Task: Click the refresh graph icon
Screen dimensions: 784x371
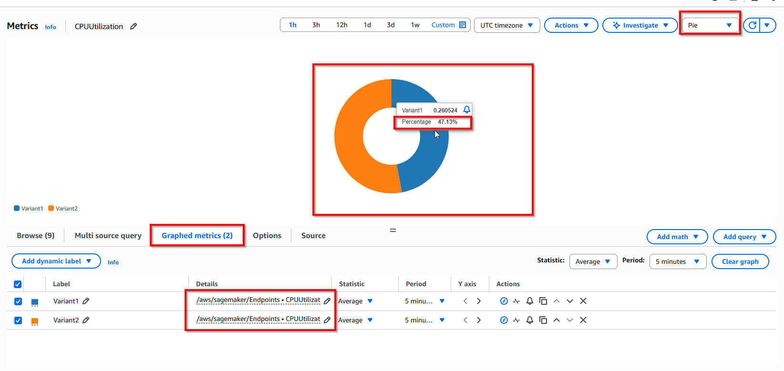Action: [x=752, y=25]
